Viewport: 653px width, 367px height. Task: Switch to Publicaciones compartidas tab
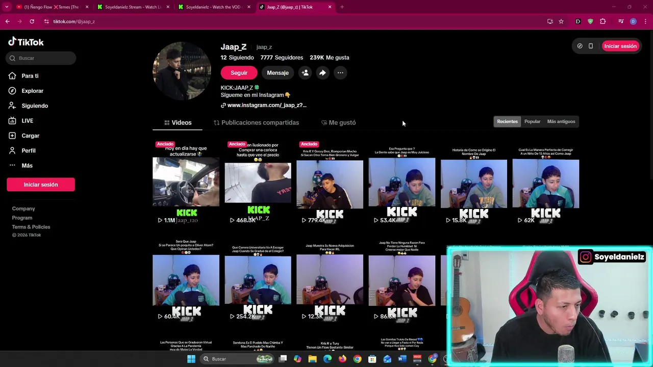pyautogui.click(x=256, y=122)
